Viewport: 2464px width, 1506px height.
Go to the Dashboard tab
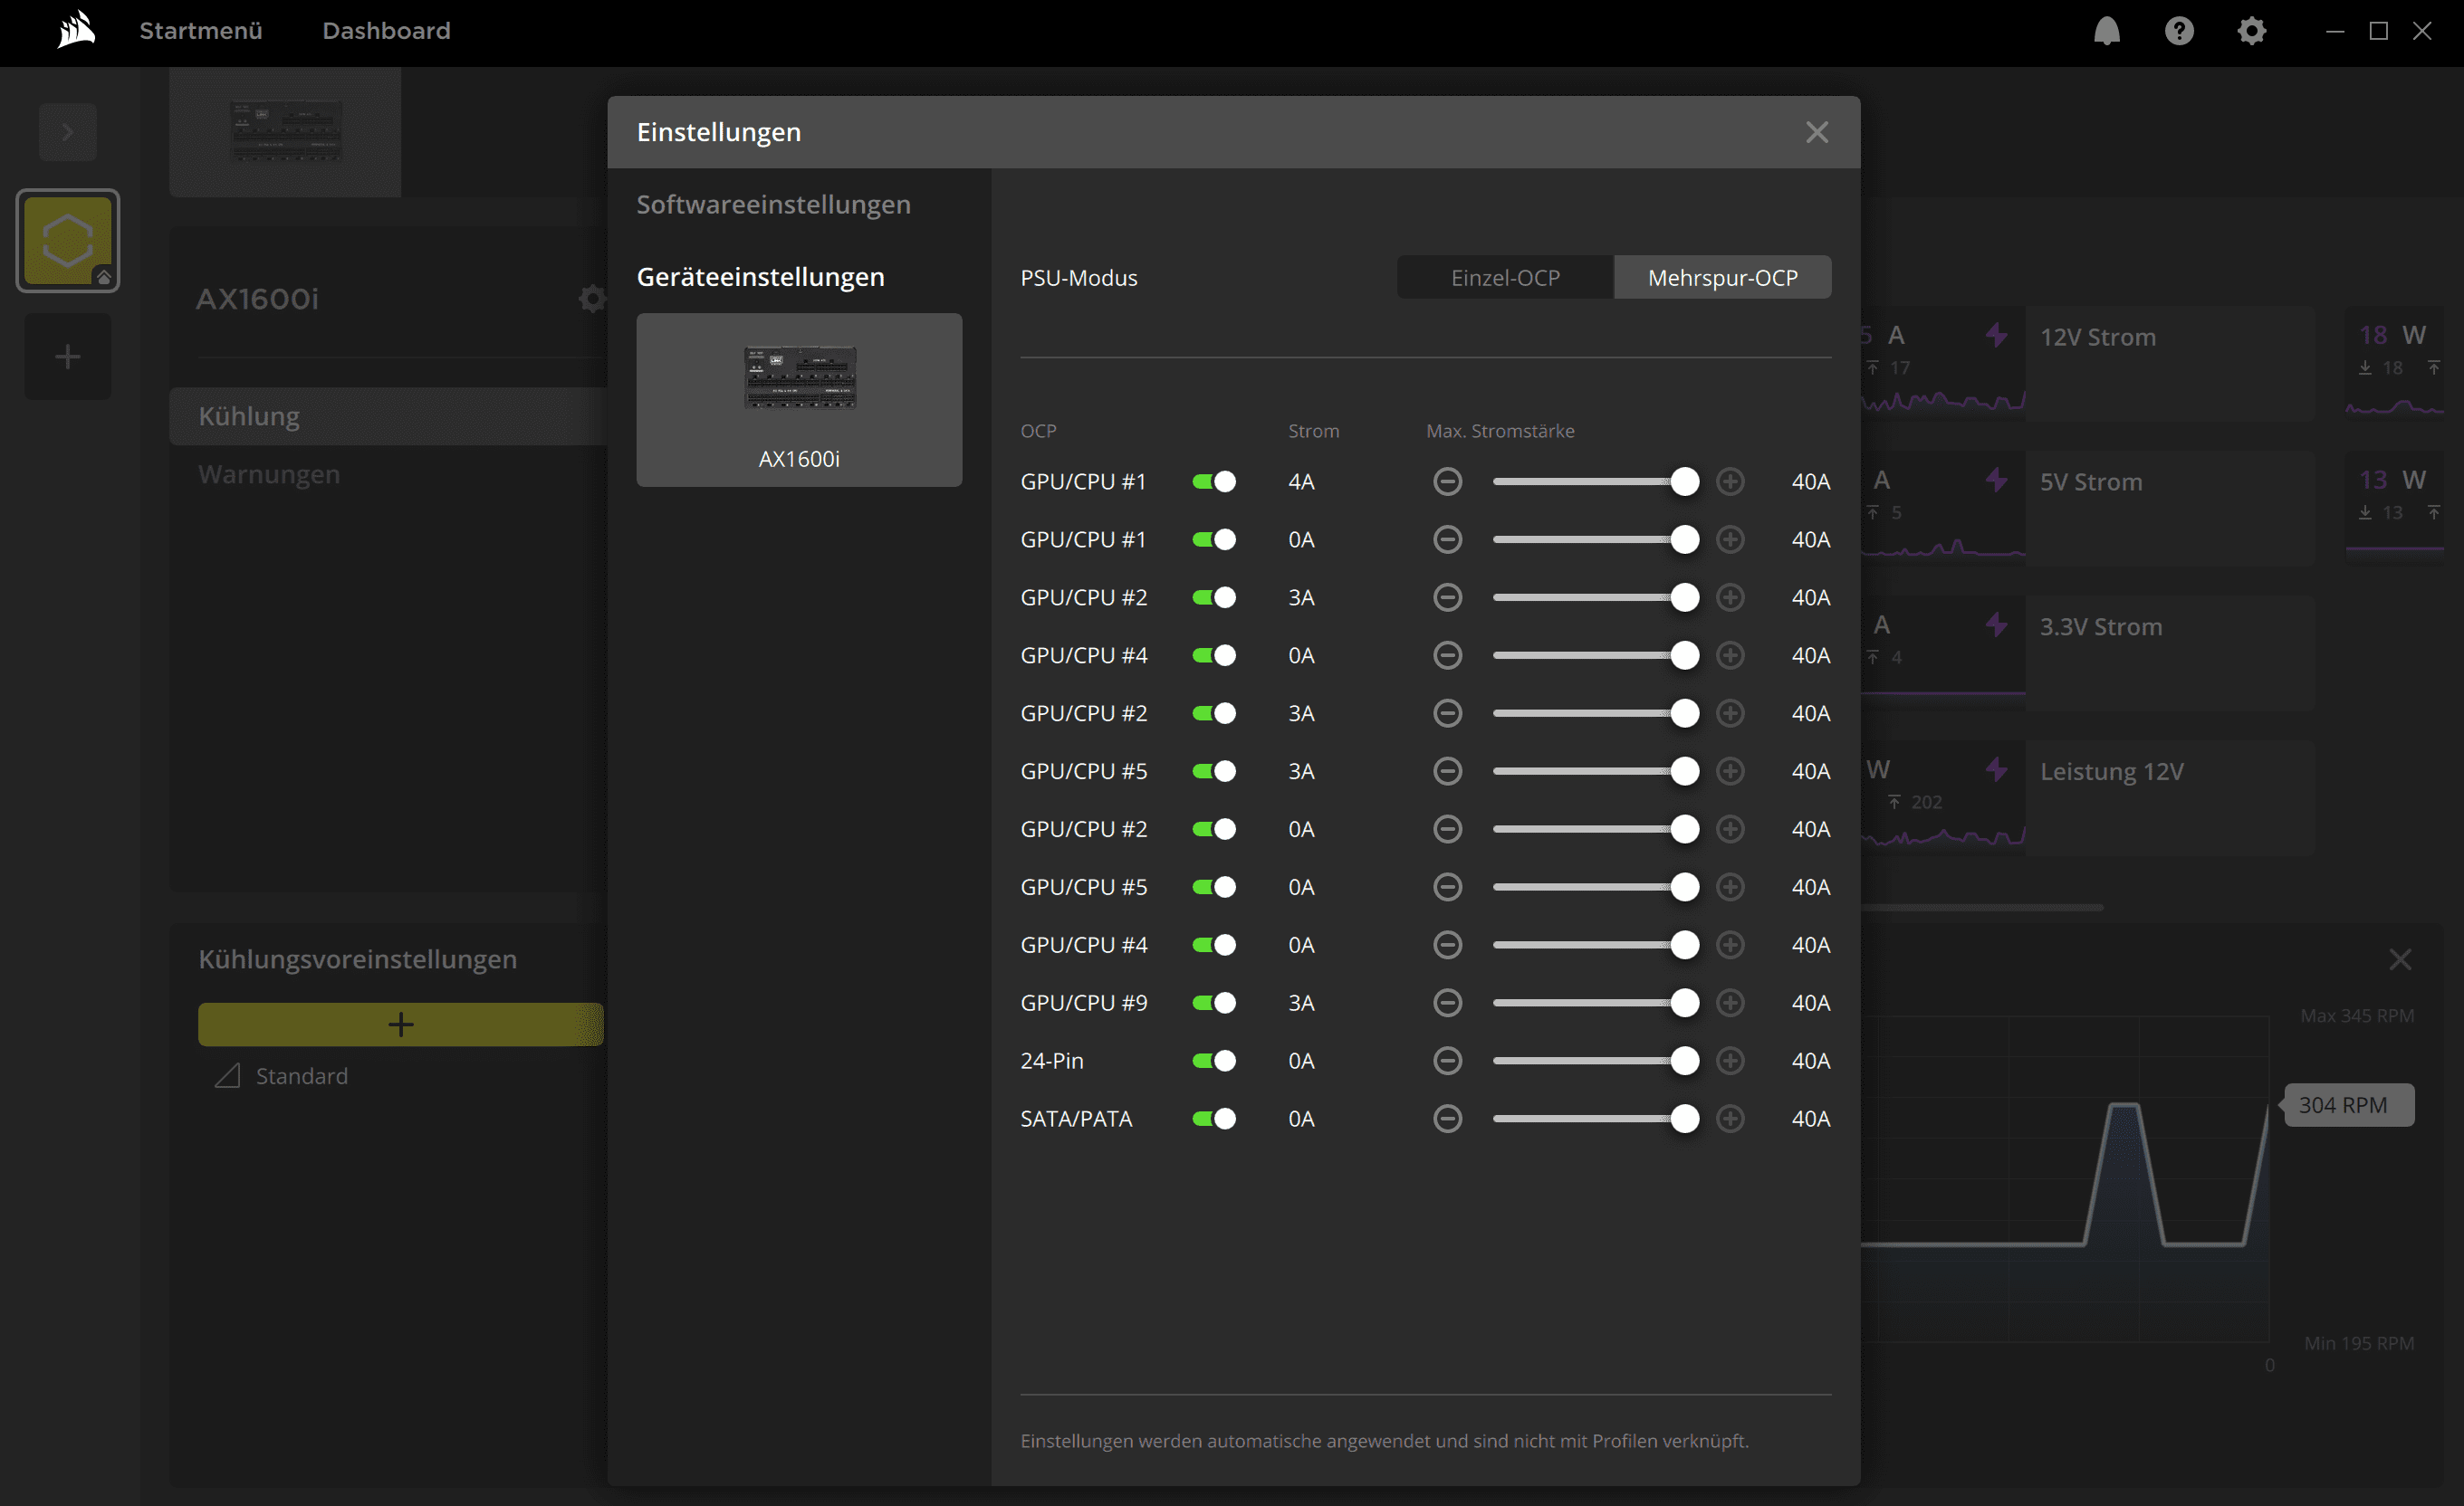(386, 31)
